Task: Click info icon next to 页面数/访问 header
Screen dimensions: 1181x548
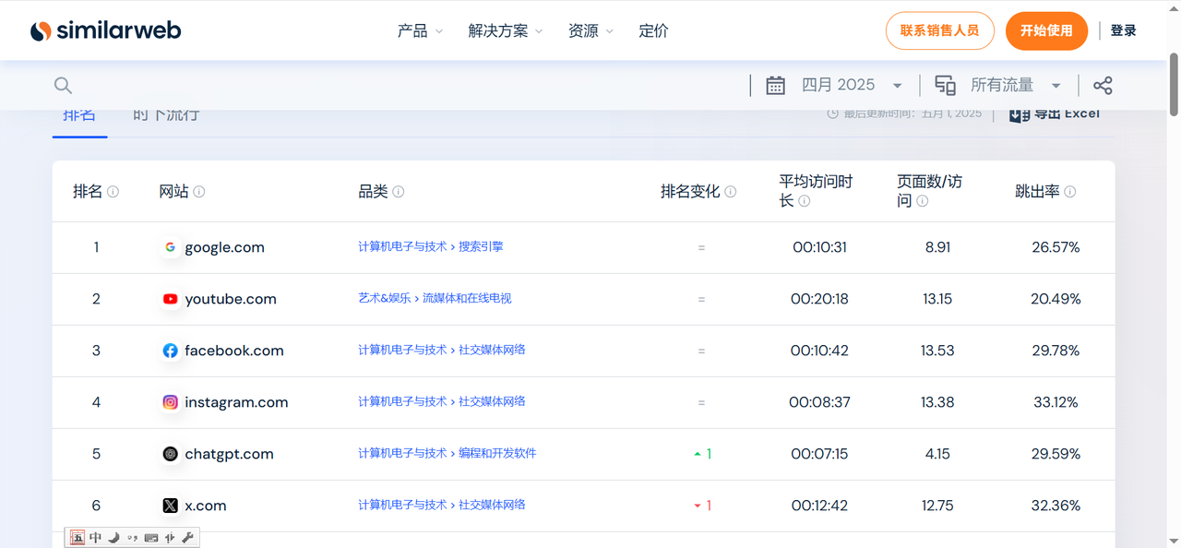Action: pyautogui.click(x=923, y=201)
